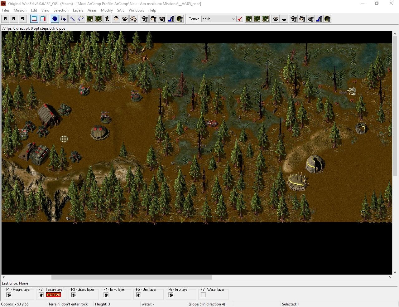Click the highlighted hex marker on the map
Screen dimensions: 399x307
point(64,139)
